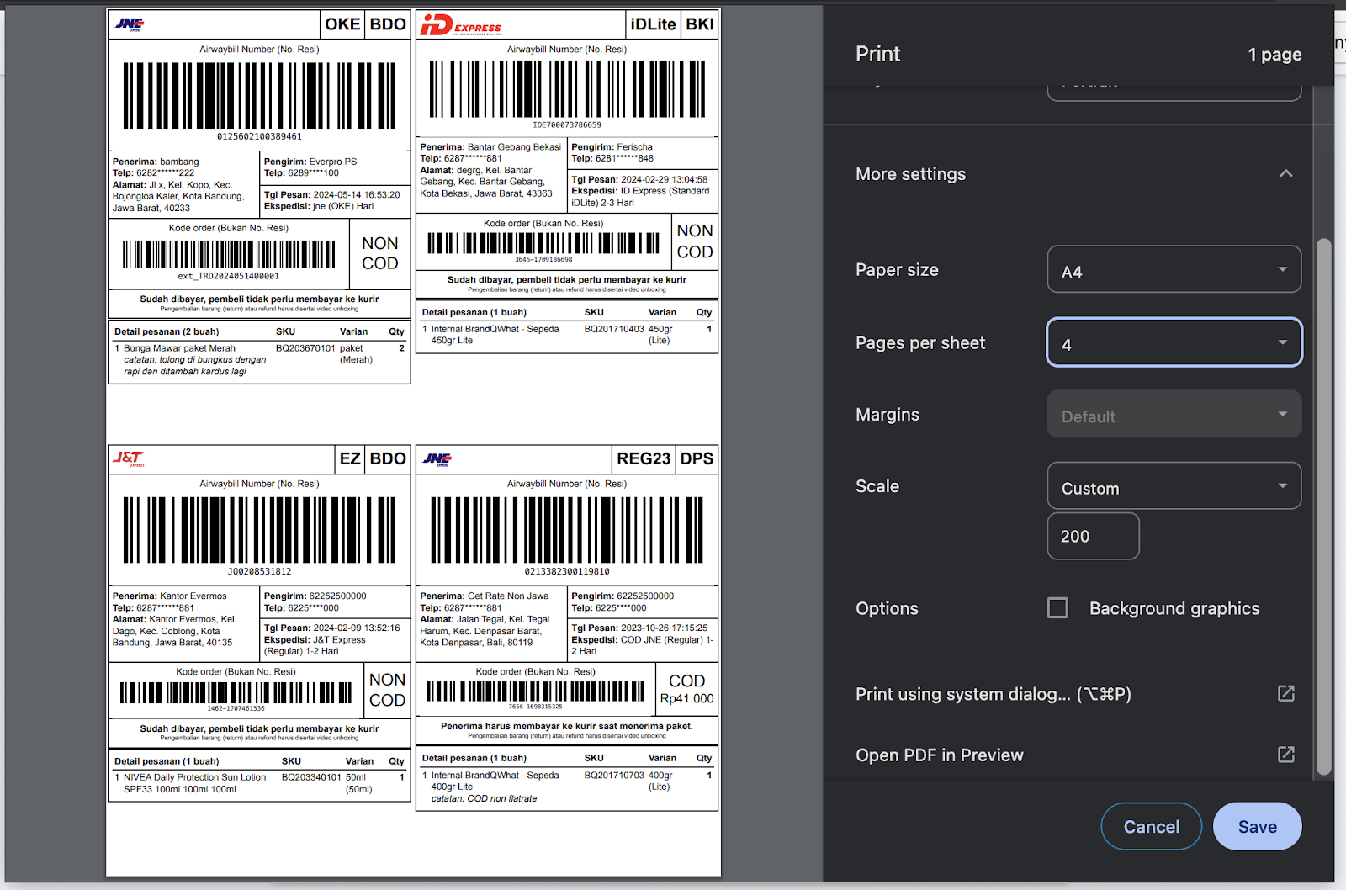Click the JNE logo on the OKE BDO label
The image size is (1346, 890).
point(130,24)
